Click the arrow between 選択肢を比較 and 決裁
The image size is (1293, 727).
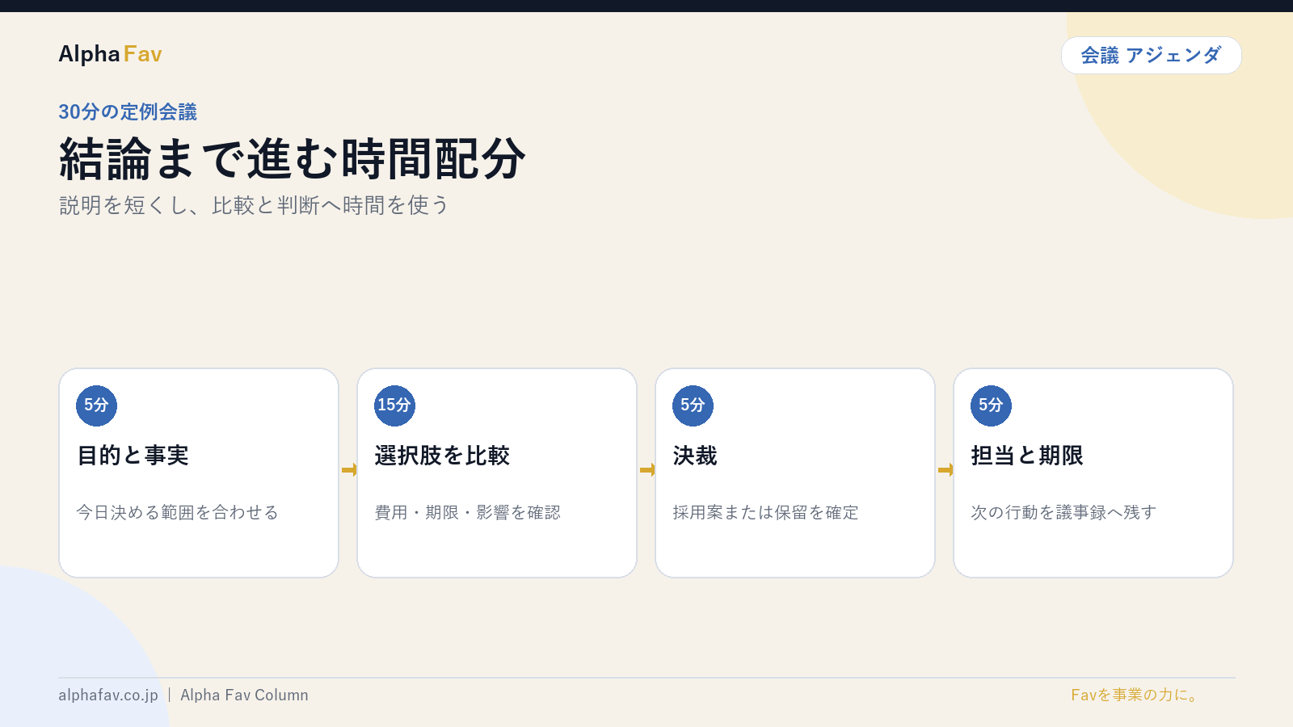coord(646,470)
